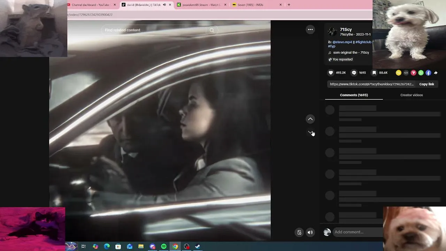Share the video to Facebook
This screenshot has height=251, width=446.
click(428, 73)
